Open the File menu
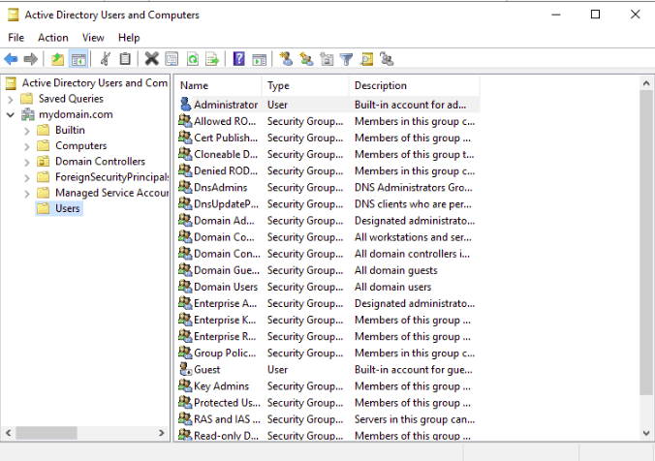 pyautogui.click(x=16, y=38)
